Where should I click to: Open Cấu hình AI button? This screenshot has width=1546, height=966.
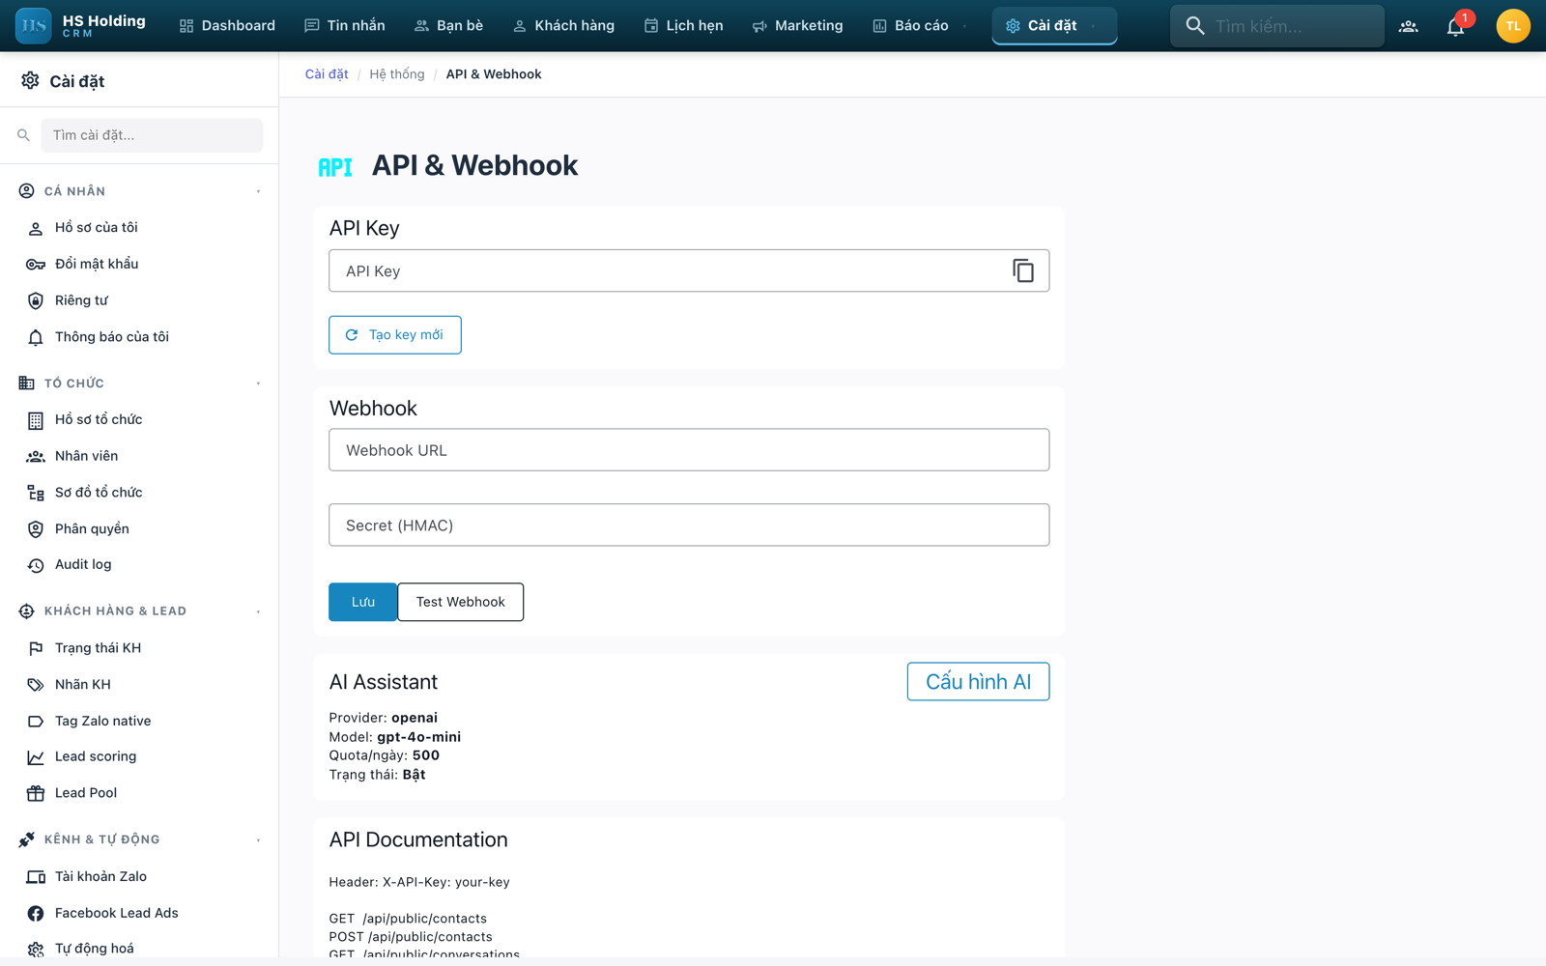978,682
